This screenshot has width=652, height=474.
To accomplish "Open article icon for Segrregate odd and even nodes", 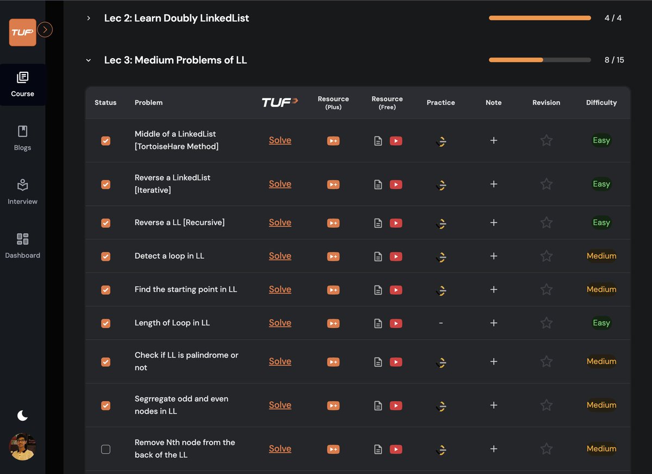I will (378, 406).
